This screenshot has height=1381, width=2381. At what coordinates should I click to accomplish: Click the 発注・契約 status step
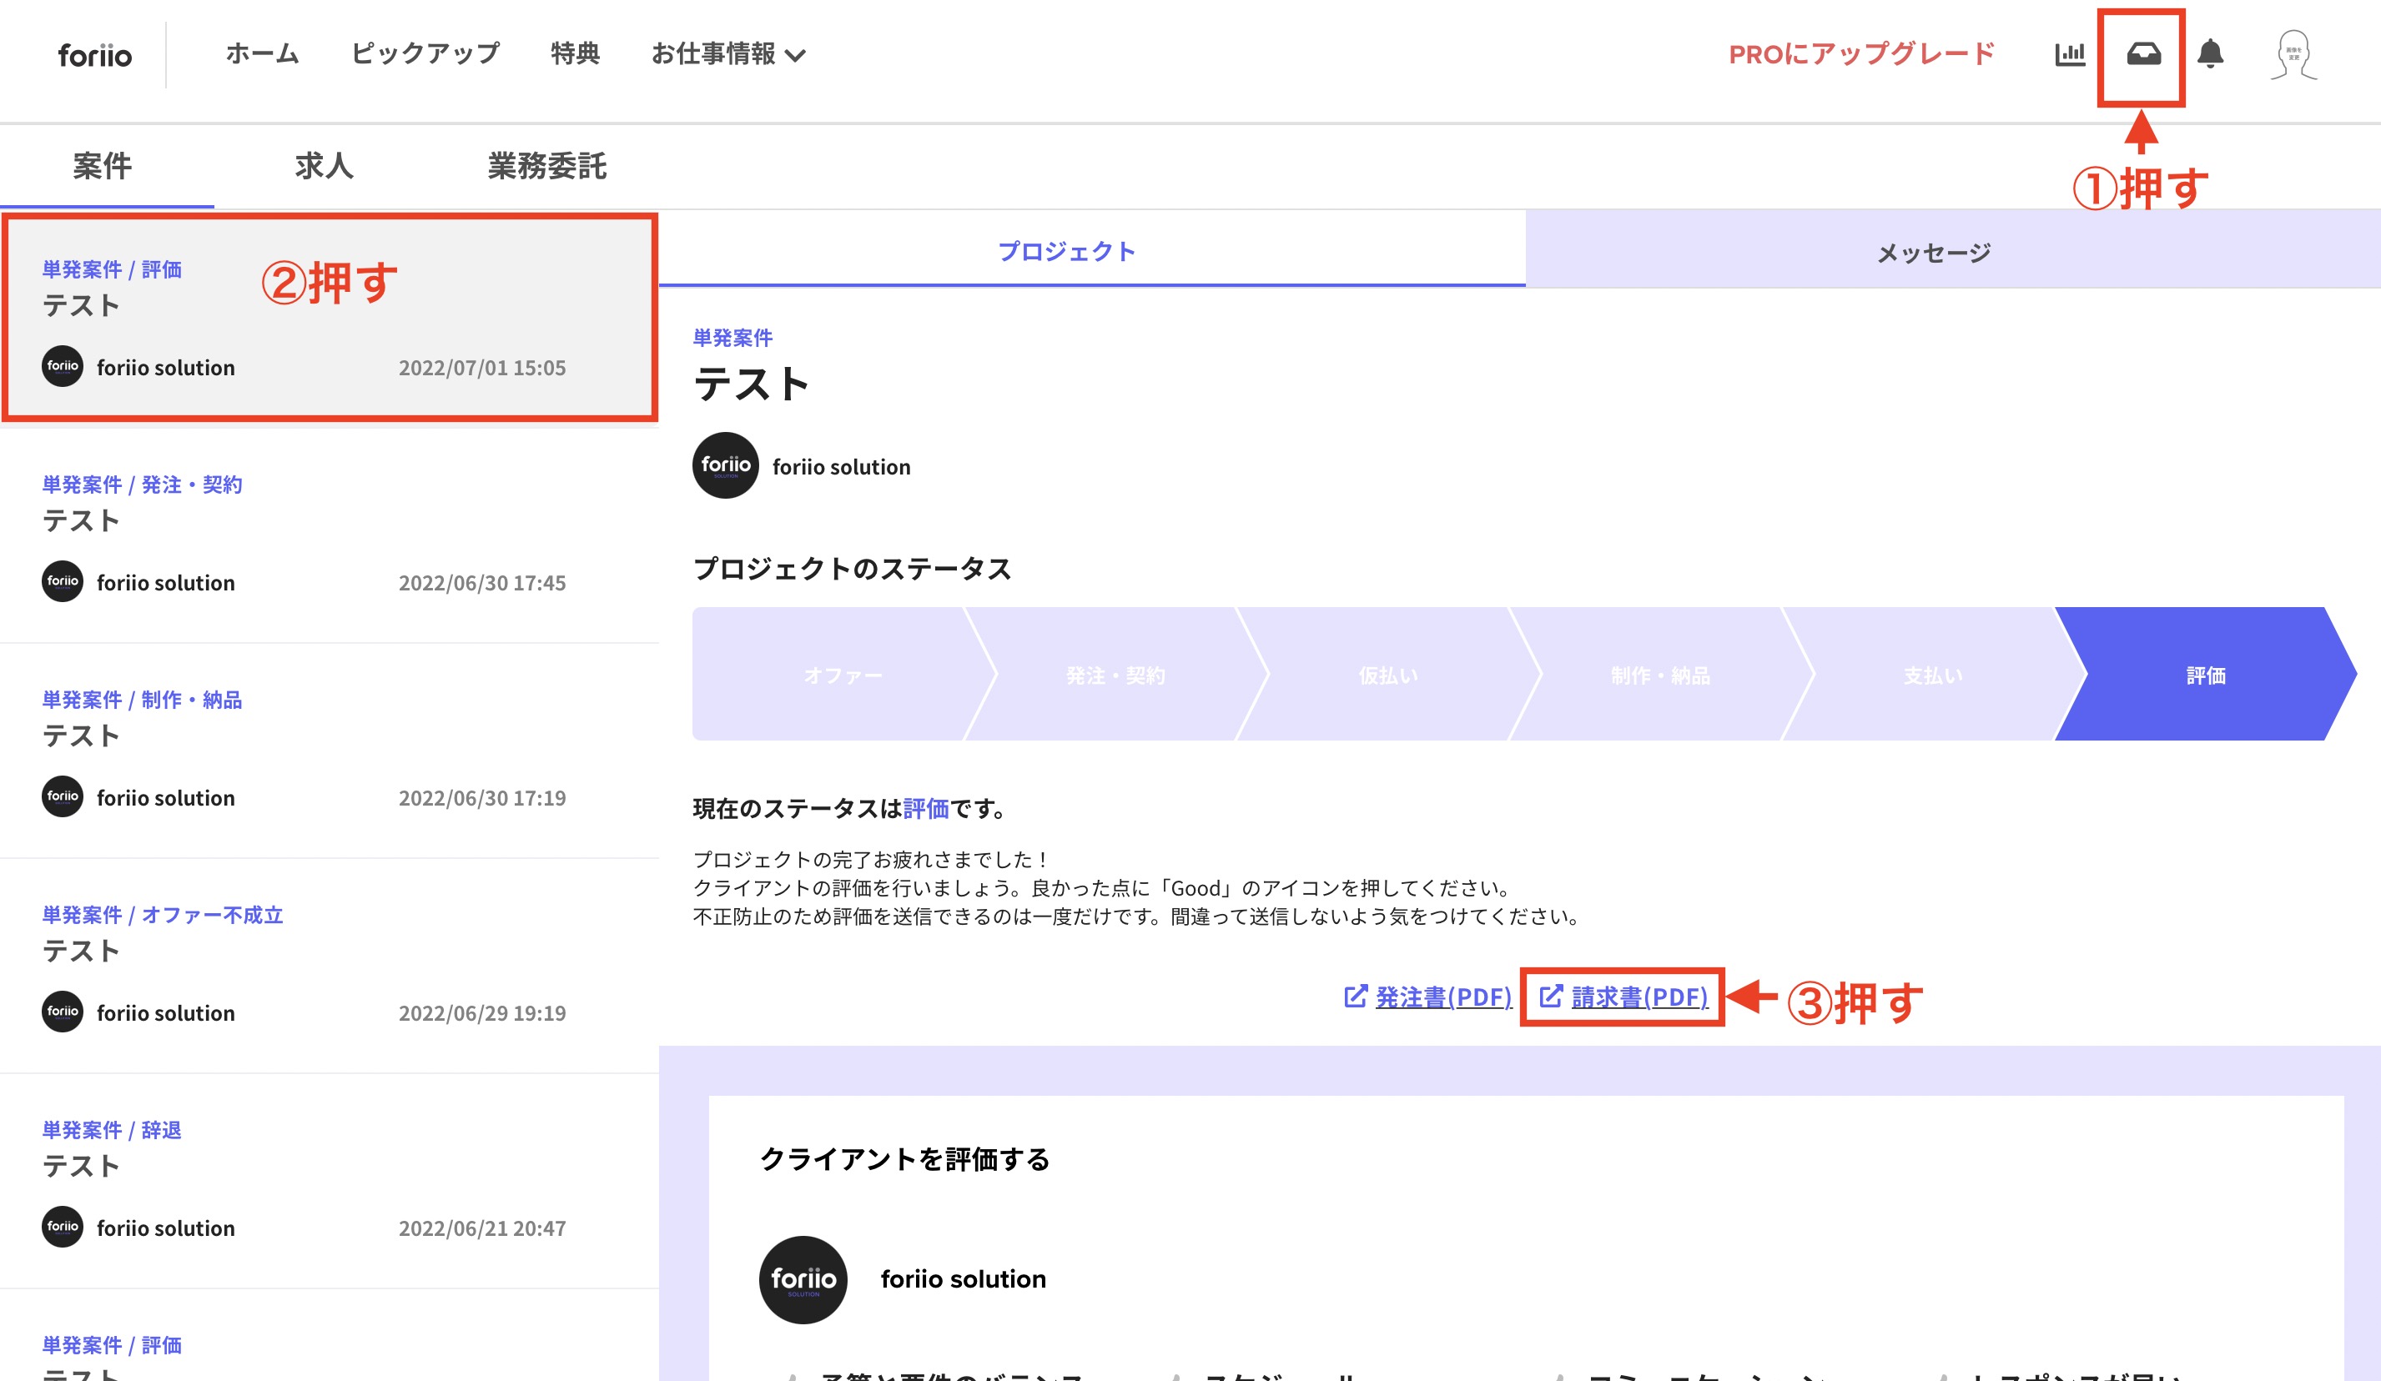pyautogui.click(x=1115, y=675)
